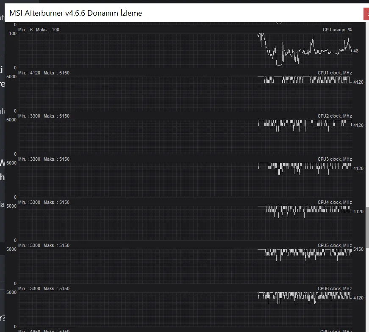Click the 5000 axis label of CPU6 clock graph

click(11, 292)
